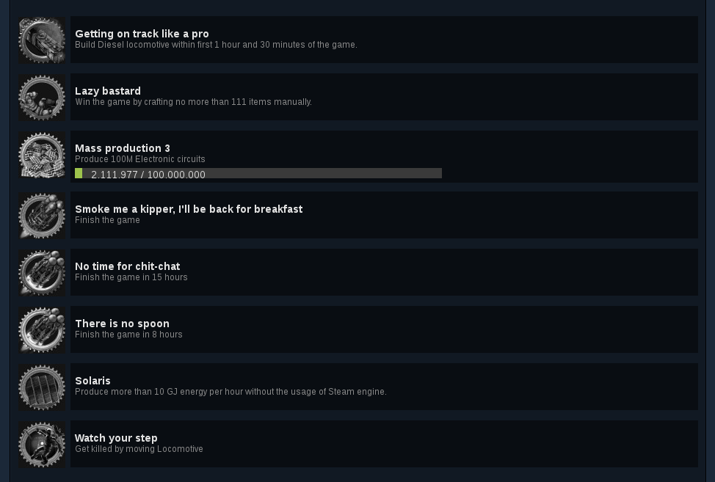Select the No time for chit-chat title

[127, 266]
